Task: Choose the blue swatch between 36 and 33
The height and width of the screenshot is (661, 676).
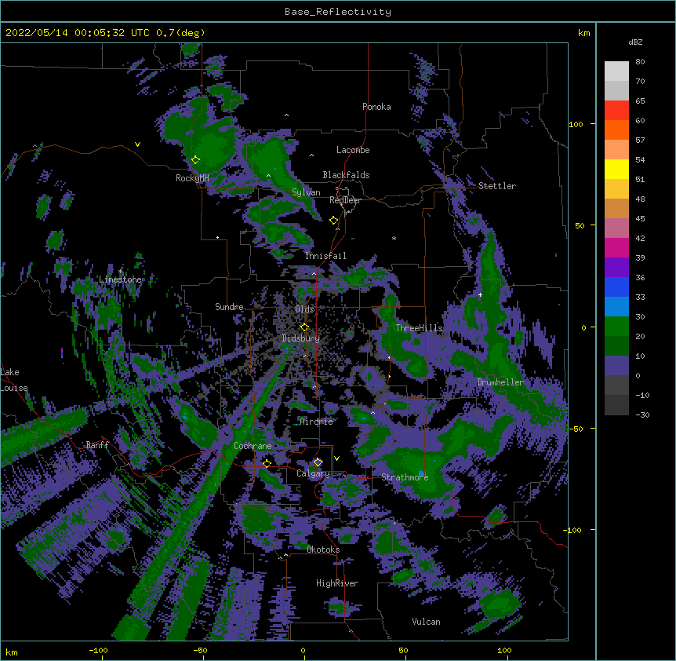Action: (x=616, y=287)
